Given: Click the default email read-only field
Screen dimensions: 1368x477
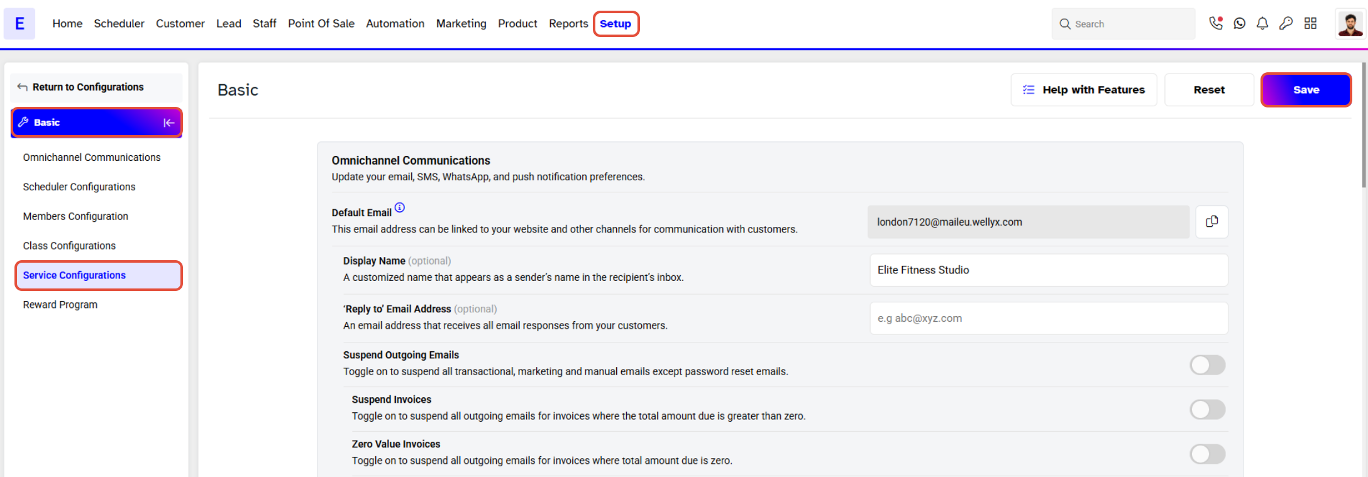Looking at the screenshot, I should [x=1029, y=222].
